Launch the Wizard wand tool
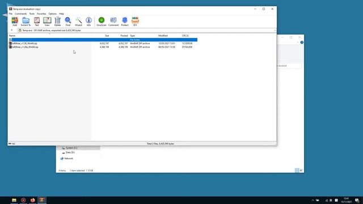Viewport: 363px width, 204px height. [x=78, y=22]
